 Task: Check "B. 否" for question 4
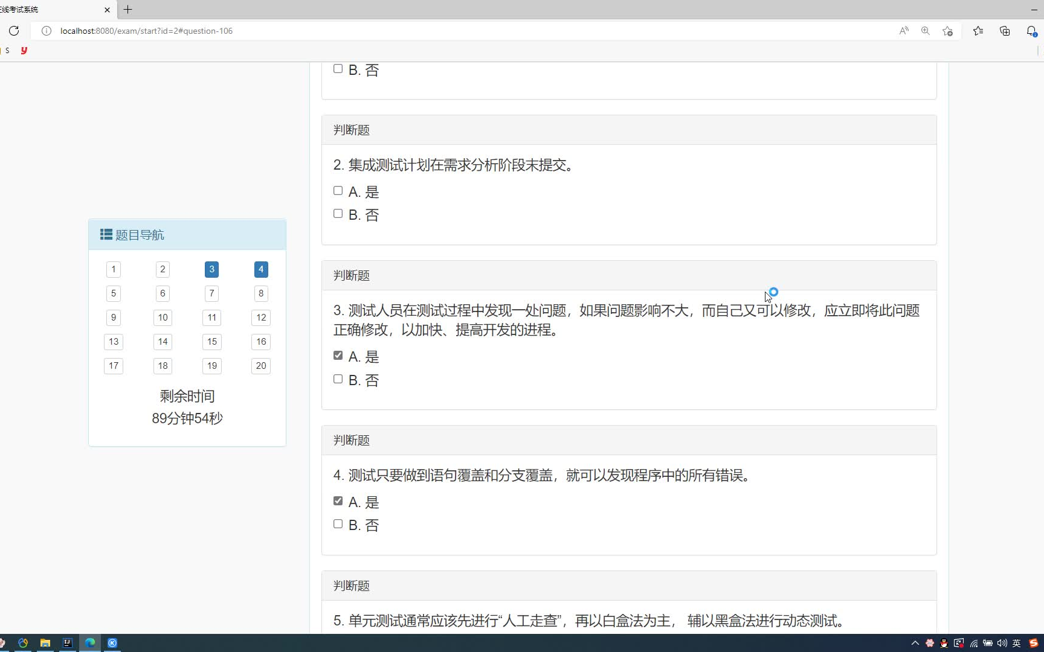[x=338, y=523]
